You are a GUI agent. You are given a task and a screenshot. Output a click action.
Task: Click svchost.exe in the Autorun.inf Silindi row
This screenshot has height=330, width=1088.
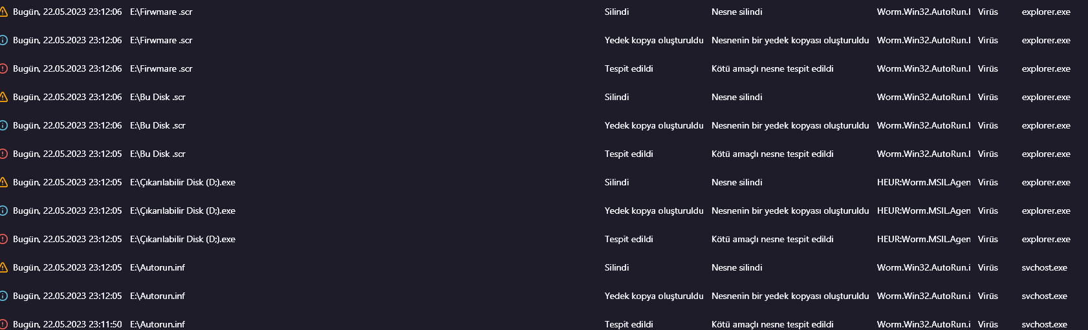1044,267
